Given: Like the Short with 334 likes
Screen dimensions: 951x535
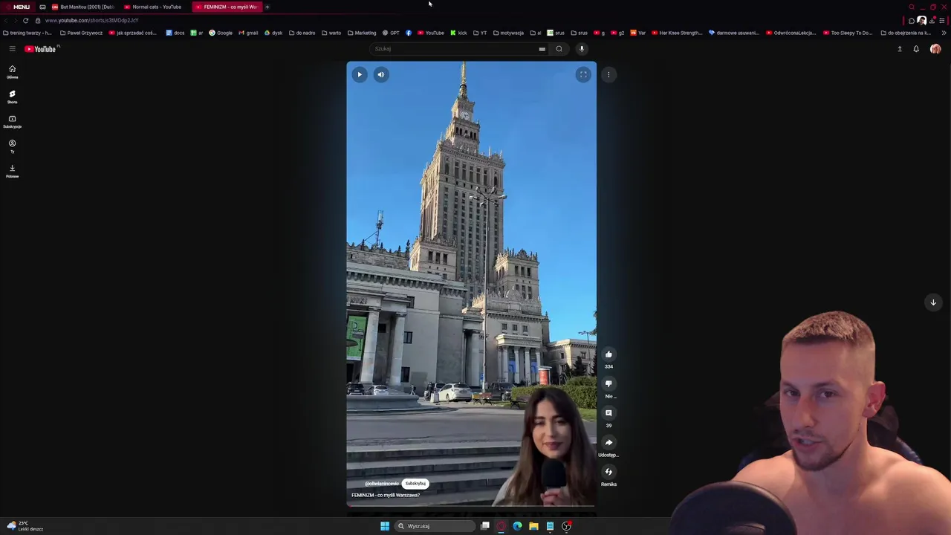Looking at the screenshot, I should pos(608,354).
